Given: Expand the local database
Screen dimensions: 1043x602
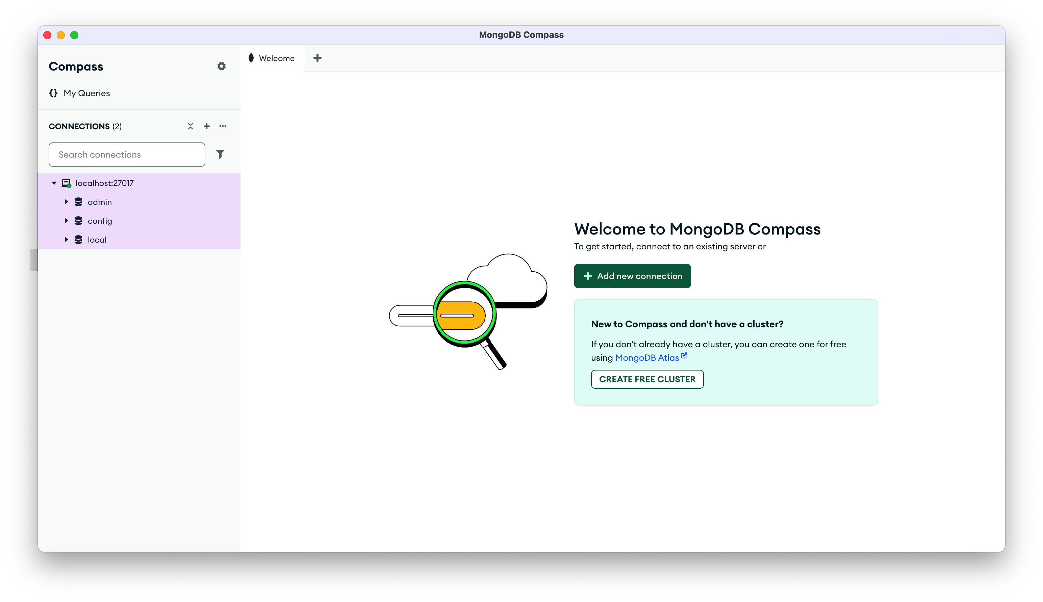Looking at the screenshot, I should point(66,240).
